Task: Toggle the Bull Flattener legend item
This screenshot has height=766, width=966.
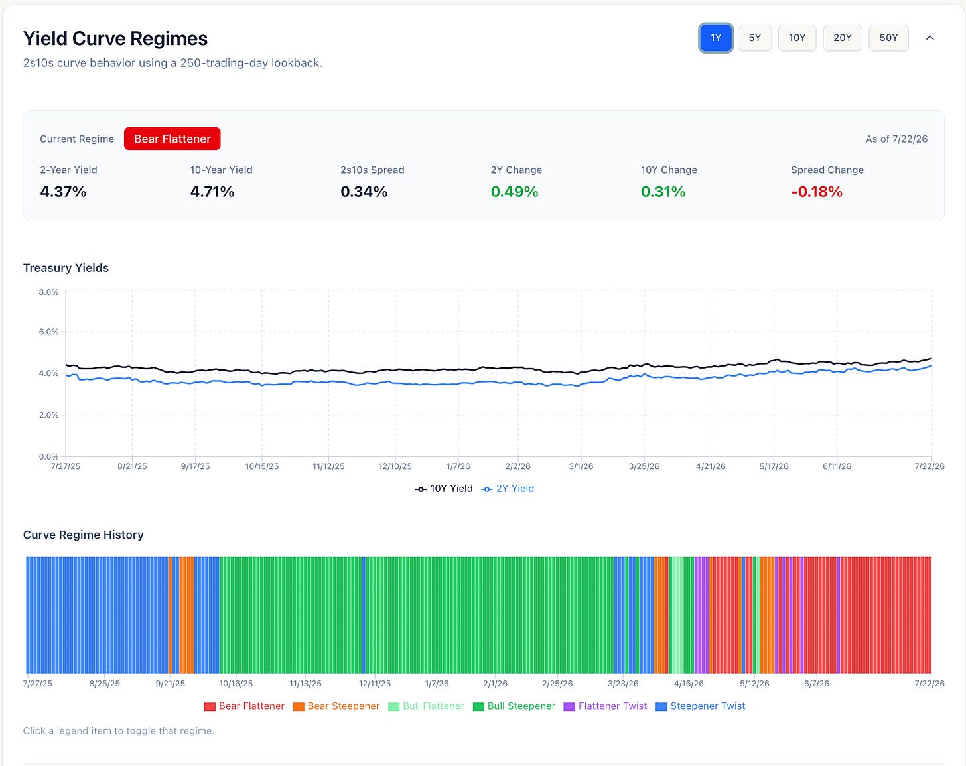Action: click(x=427, y=706)
